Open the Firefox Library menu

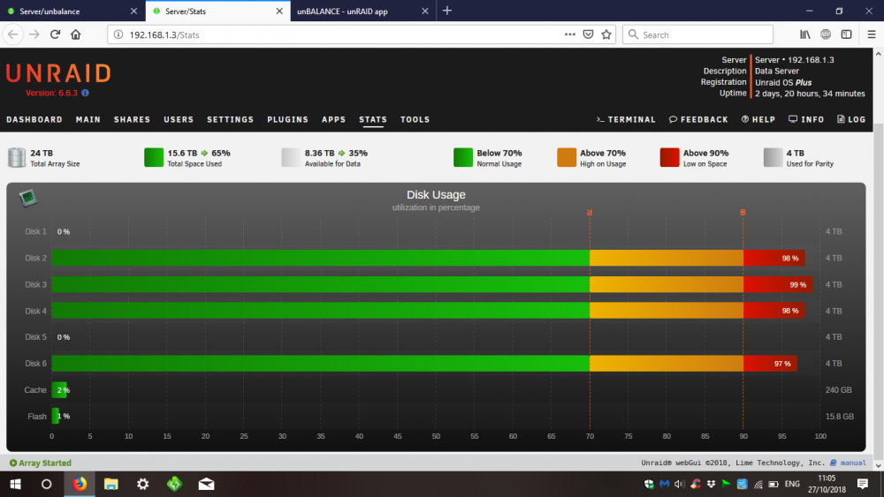click(805, 34)
